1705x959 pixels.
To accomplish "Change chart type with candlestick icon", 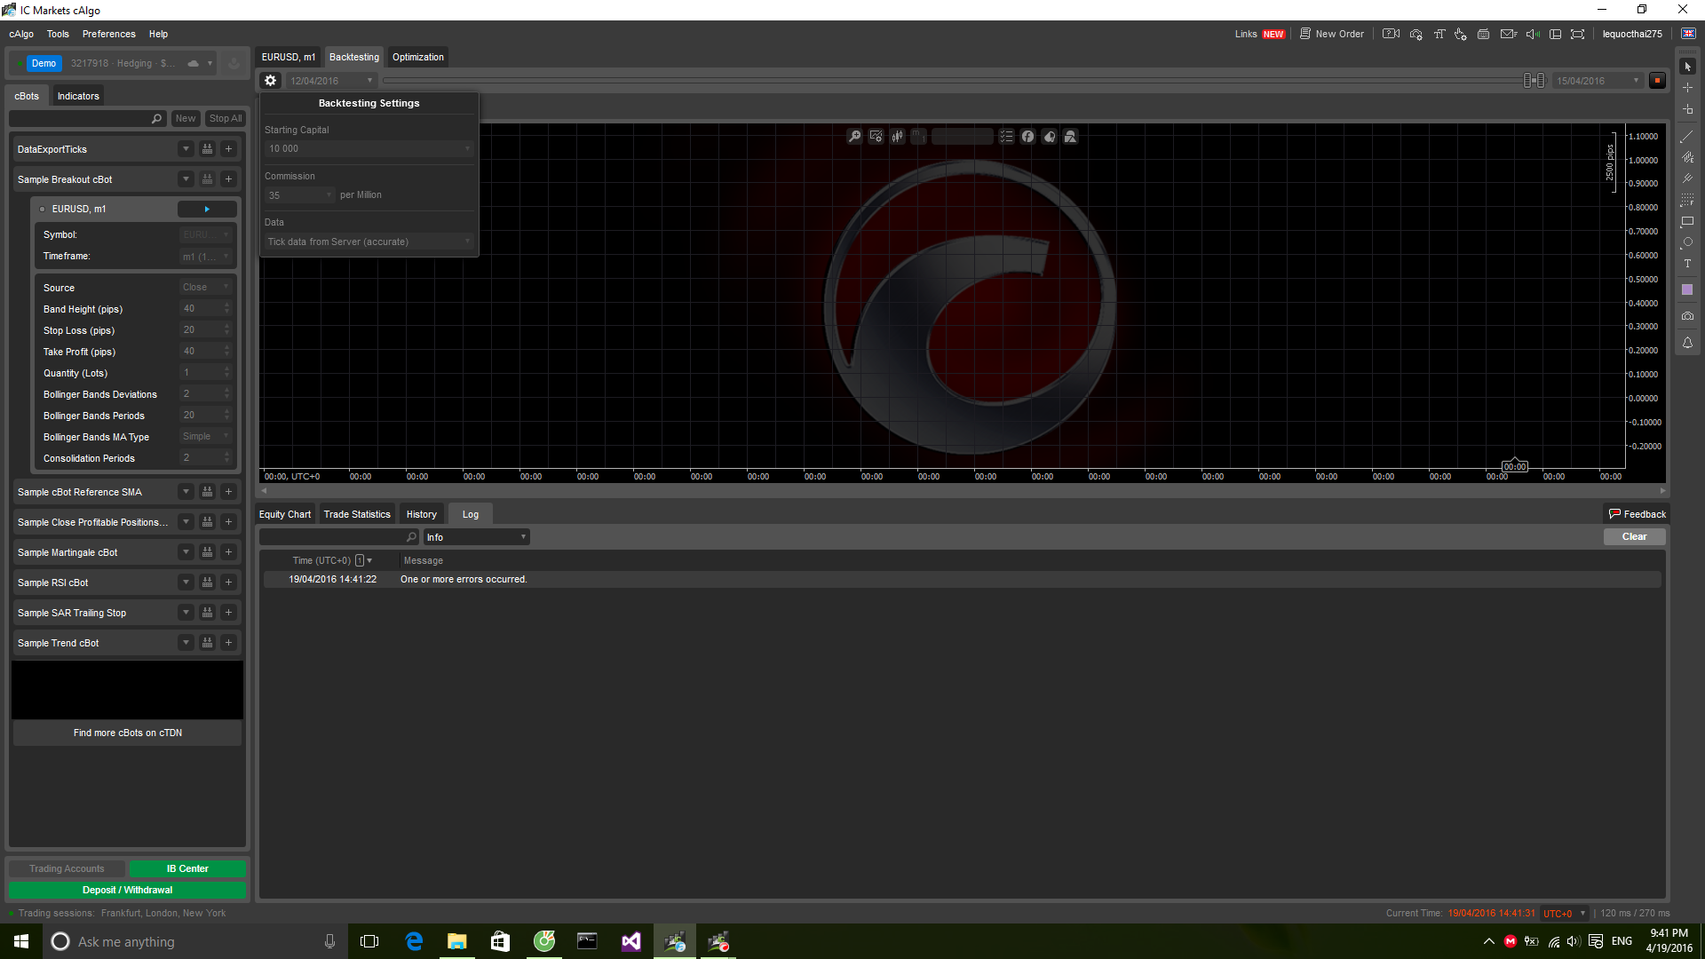I will pyautogui.click(x=898, y=137).
